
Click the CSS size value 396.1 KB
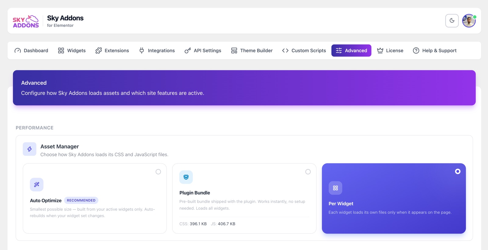[198, 224]
